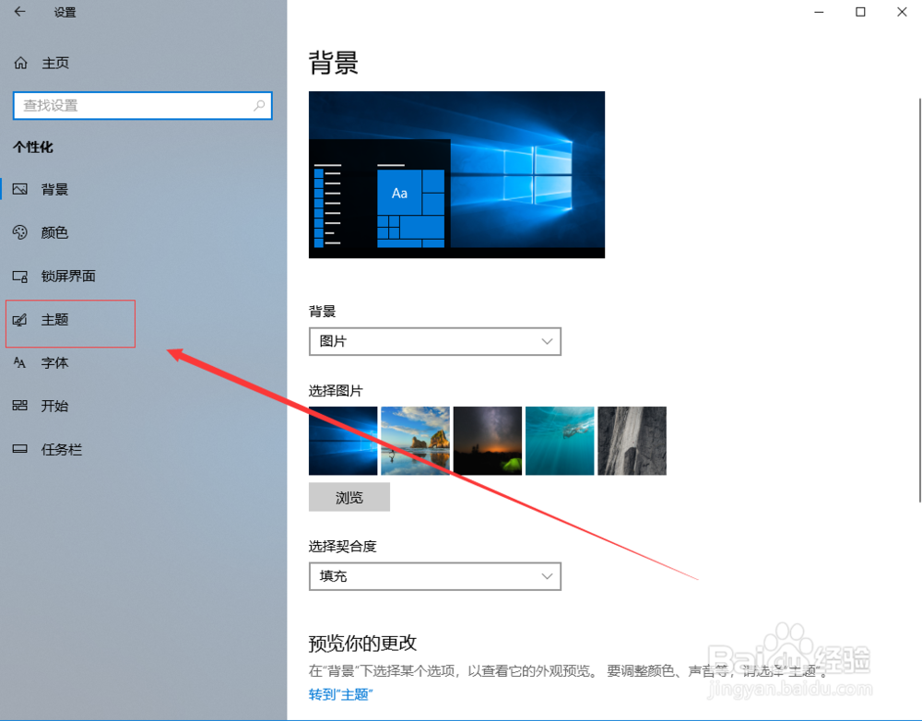The height and width of the screenshot is (721, 922).
Task: Click the 锁屏界面 lock screen icon
Action: [21, 276]
